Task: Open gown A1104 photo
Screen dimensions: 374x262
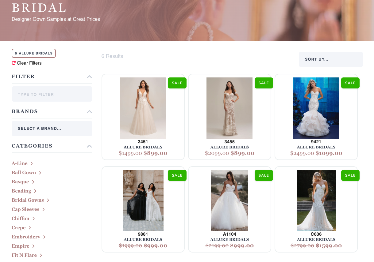Action: pos(229,200)
